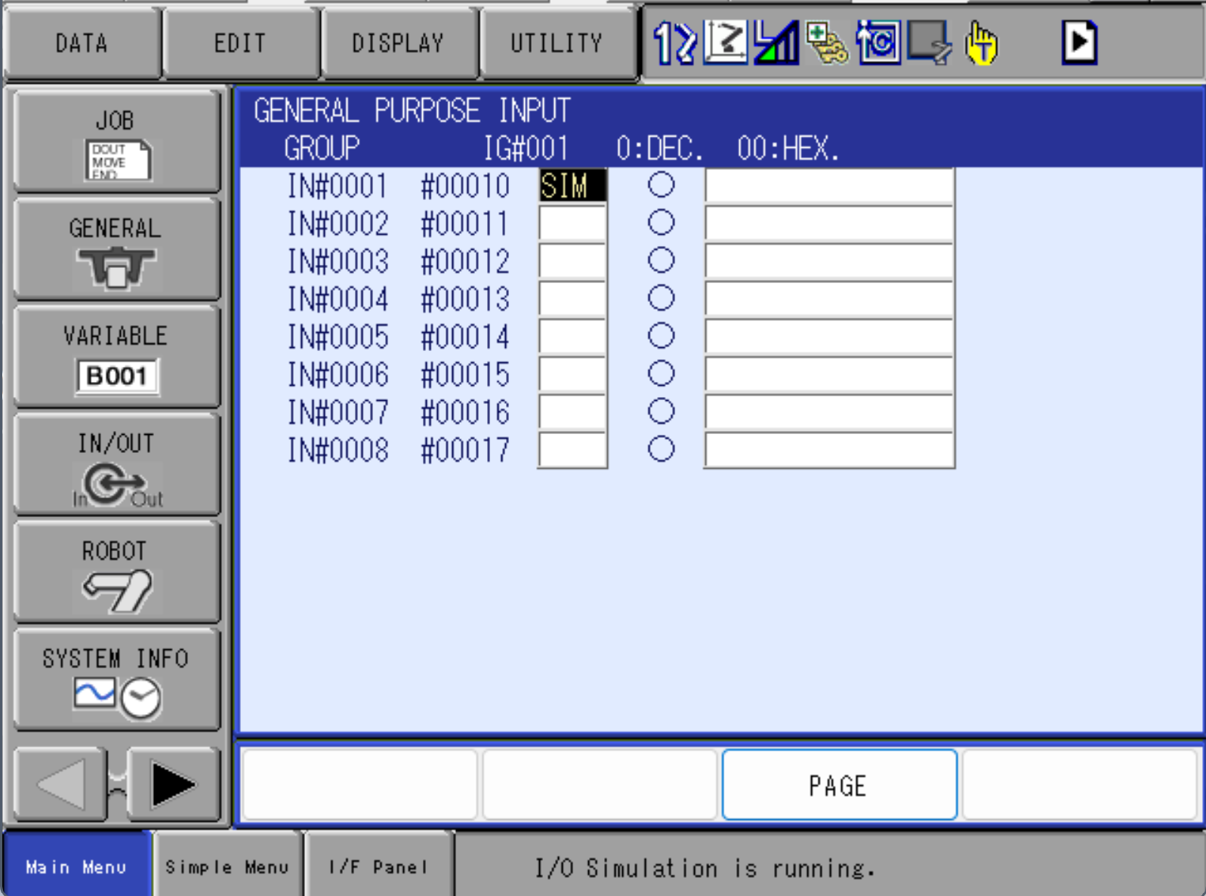Open the ROBOT menu button
Screen dimensions: 1206x896
(116, 573)
